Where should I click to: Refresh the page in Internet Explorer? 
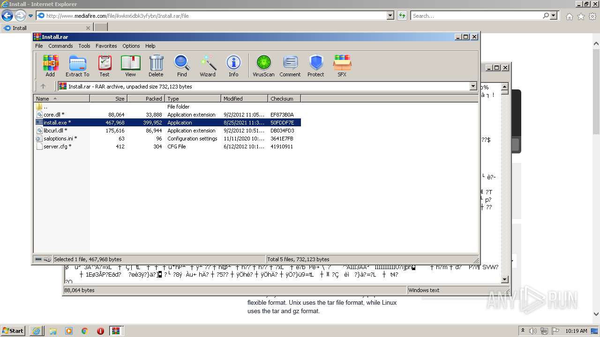pos(402,15)
